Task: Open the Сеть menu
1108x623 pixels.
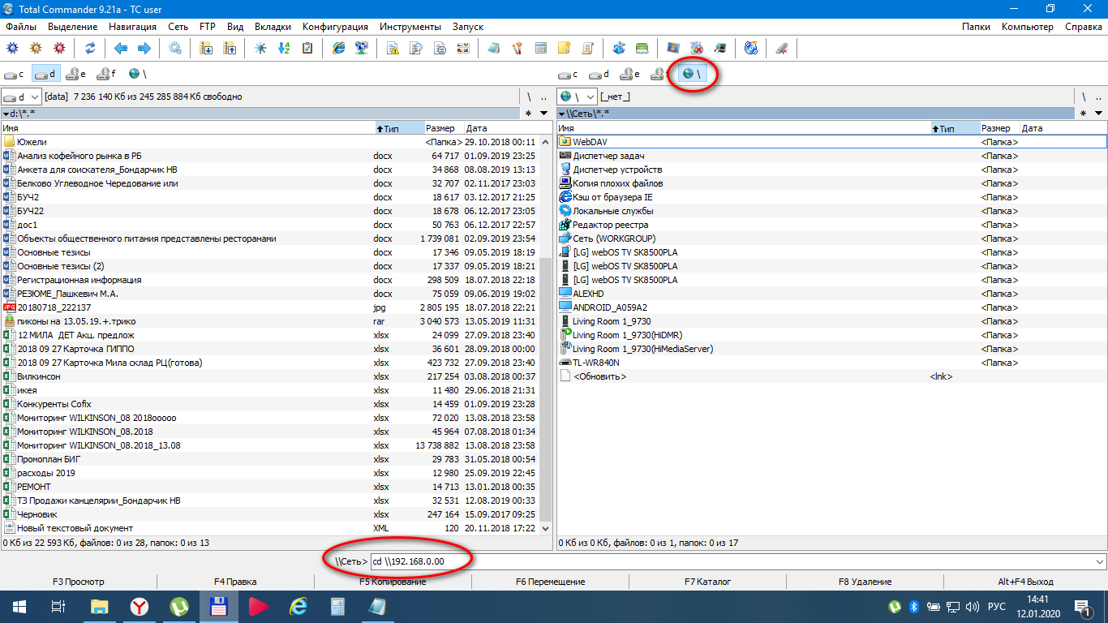Action: pyautogui.click(x=178, y=27)
